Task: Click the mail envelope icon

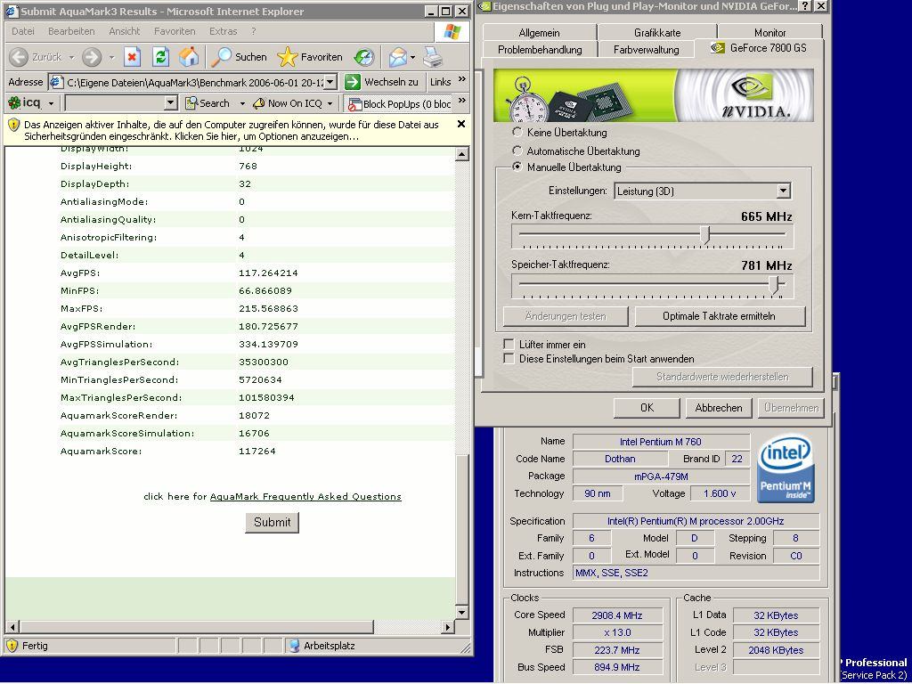Action: [x=398, y=57]
